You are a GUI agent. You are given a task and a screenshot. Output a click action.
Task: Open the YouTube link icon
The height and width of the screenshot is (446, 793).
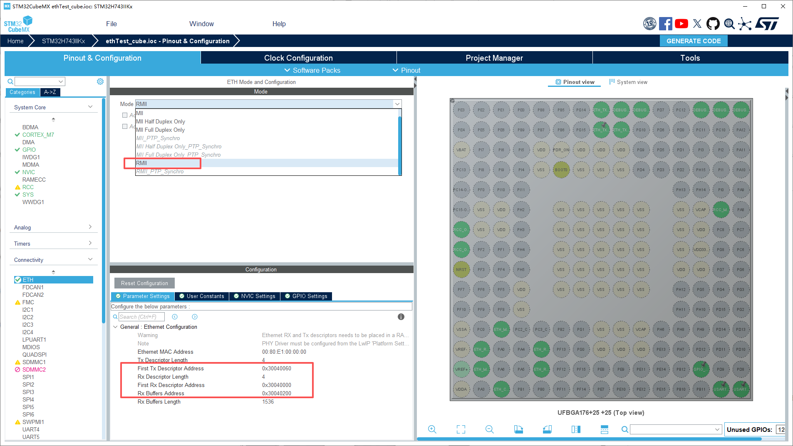[x=681, y=24]
